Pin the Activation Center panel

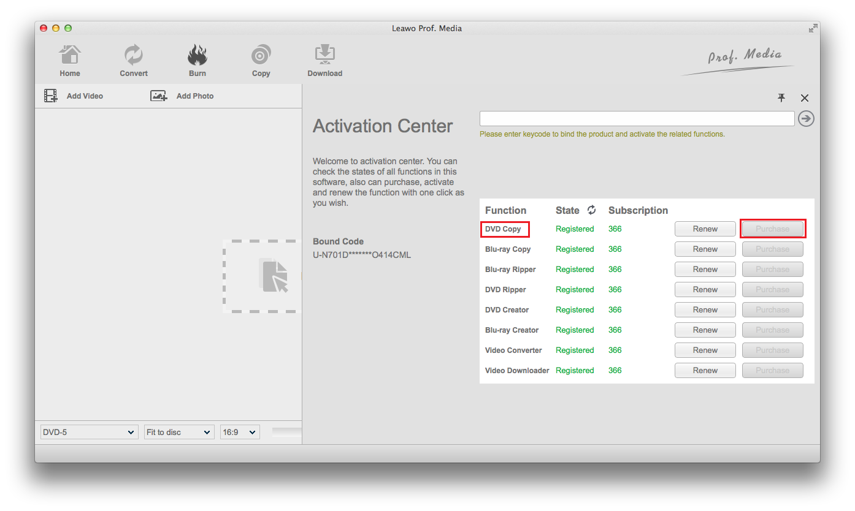[781, 98]
